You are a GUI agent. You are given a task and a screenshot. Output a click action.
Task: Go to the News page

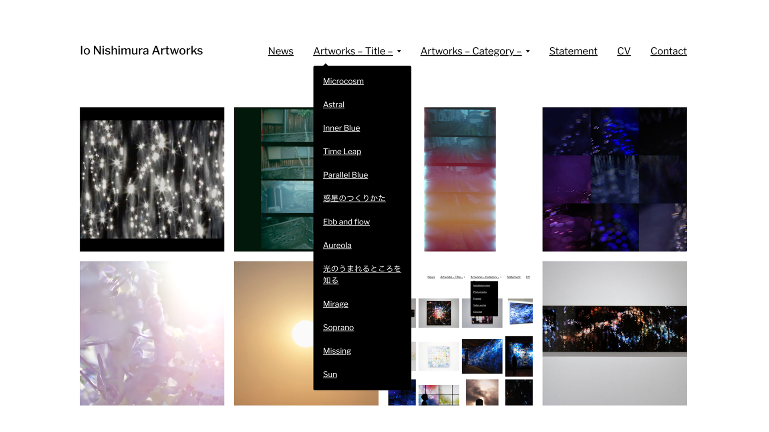[280, 51]
